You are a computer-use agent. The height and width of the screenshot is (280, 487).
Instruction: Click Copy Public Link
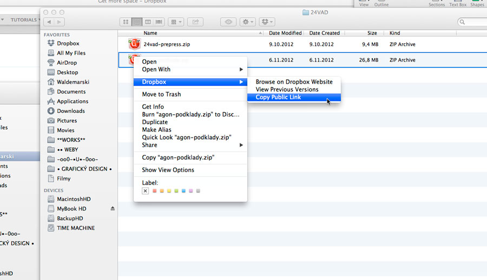coord(294,97)
